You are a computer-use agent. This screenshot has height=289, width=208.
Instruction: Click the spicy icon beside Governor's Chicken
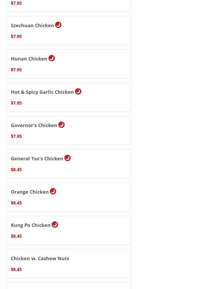point(61,125)
